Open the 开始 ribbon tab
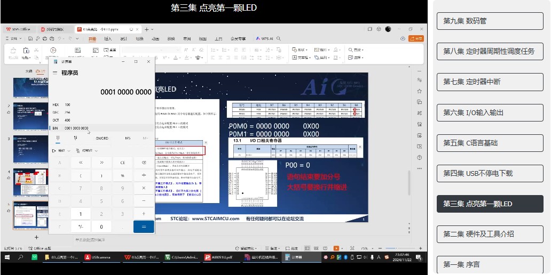551x275 pixels. tap(92, 38)
